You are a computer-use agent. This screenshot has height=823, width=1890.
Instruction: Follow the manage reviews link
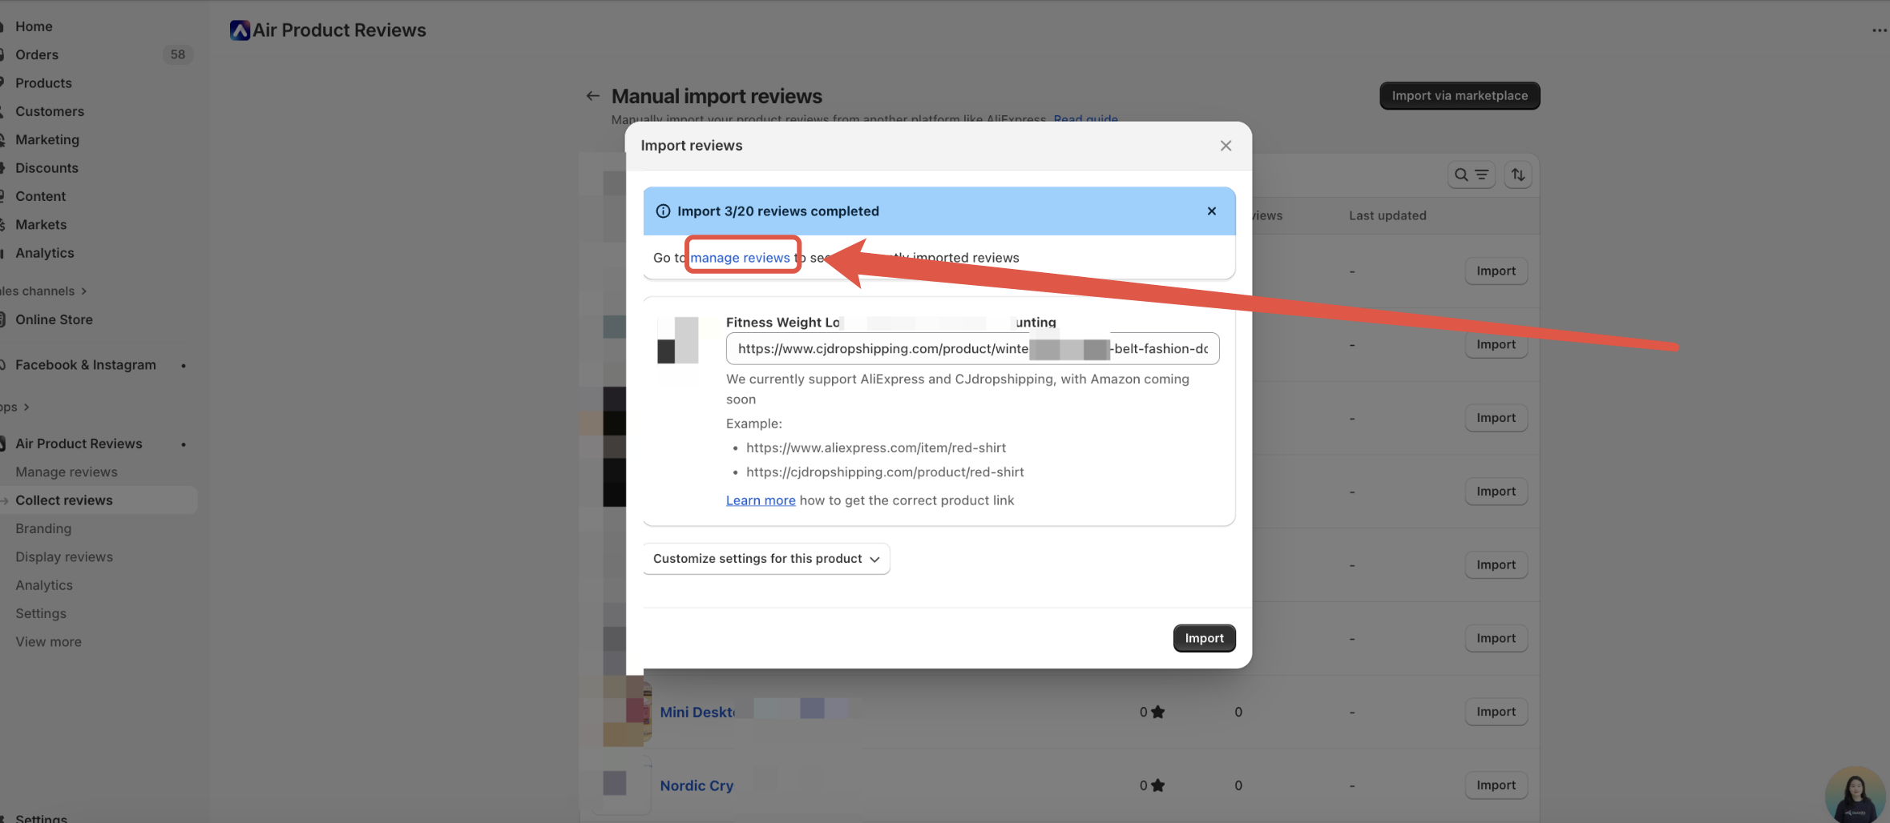[740, 258]
